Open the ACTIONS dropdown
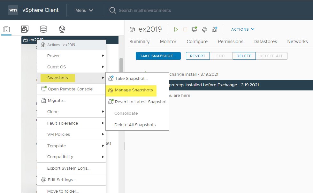This screenshot has height=193, width=313. tap(243, 29)
